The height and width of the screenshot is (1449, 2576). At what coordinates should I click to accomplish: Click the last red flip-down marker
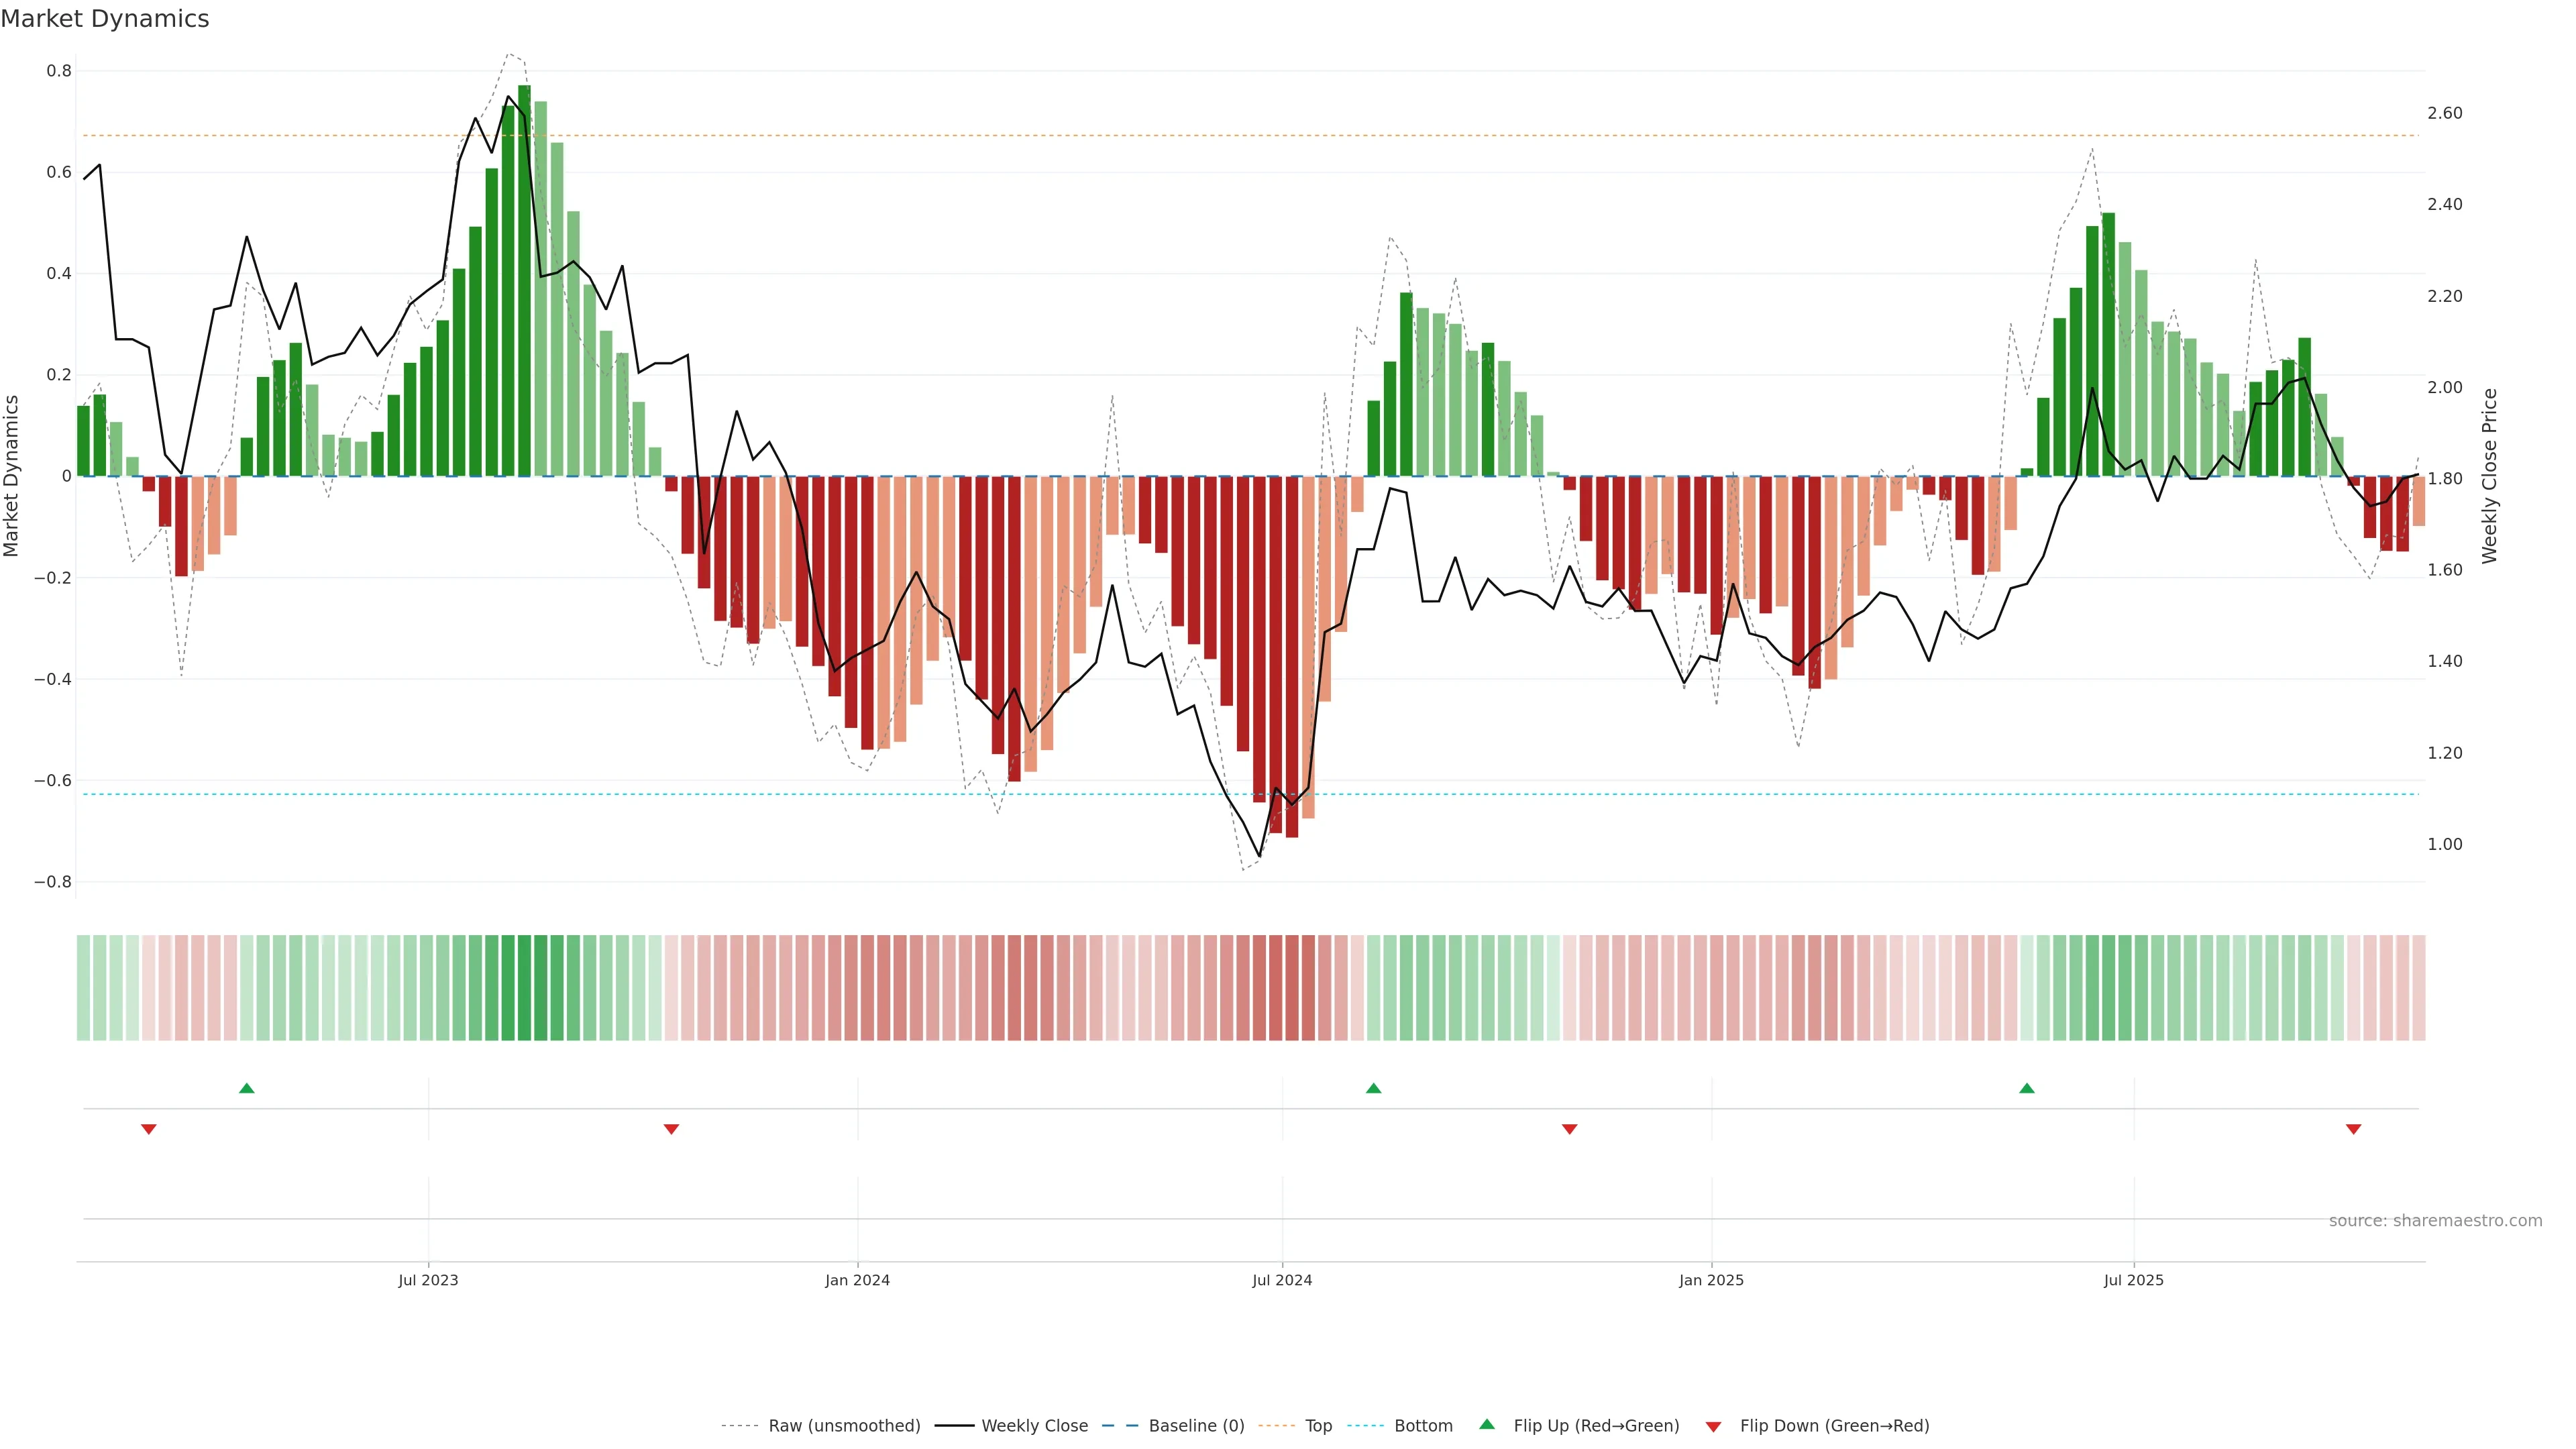pyautogui.click(x=2353, y=1129)
